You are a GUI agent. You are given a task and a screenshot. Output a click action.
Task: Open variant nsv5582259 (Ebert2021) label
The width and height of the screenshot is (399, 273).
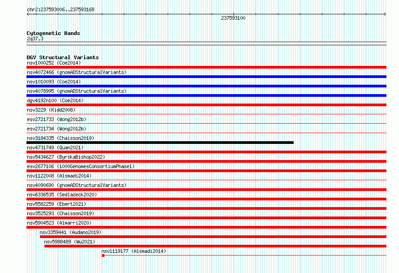pos(56,204)
